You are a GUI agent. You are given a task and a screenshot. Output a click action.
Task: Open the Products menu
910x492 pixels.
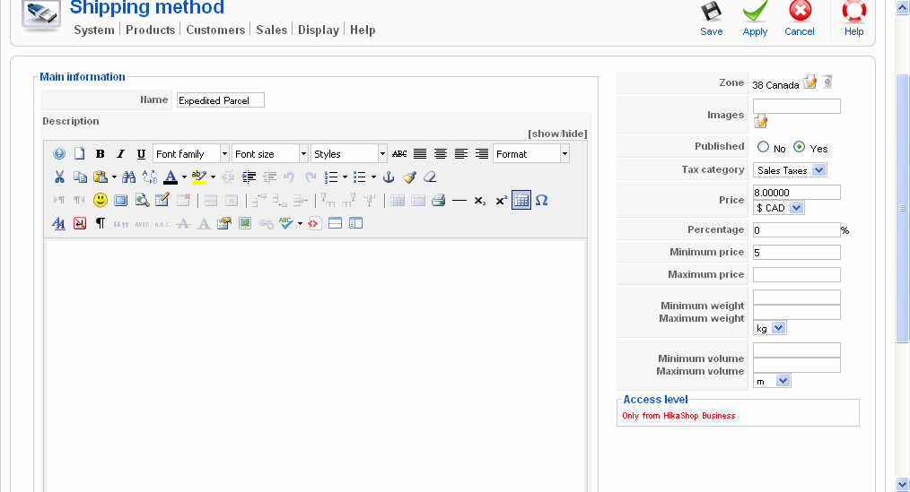(150, 30)
